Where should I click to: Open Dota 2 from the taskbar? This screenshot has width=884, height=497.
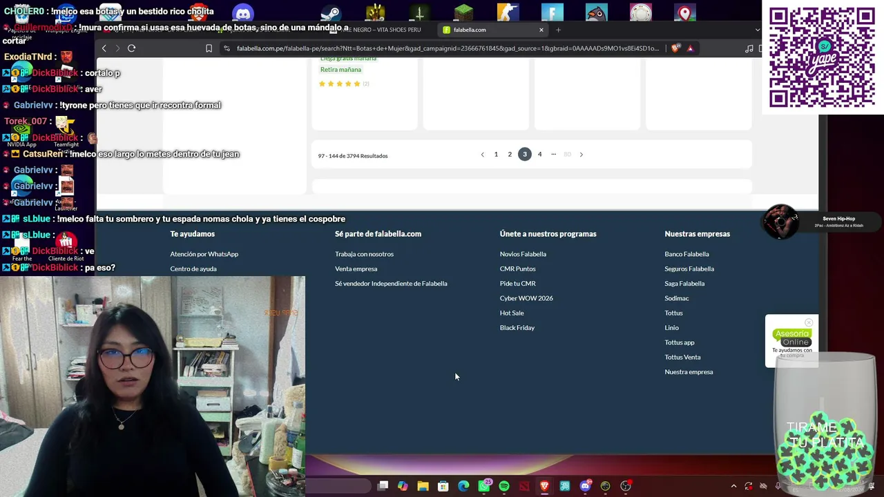coord(524,486)
